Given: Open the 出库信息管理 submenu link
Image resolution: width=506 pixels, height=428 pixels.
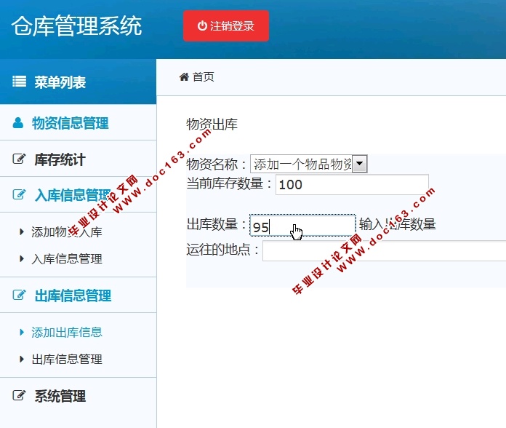Looking at the screenshot, I should (x=67, y=359).
